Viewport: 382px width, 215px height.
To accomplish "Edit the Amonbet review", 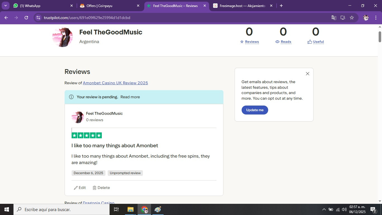I will pos(80,188).
